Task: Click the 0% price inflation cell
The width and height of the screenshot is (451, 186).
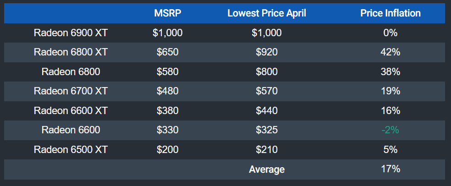Action: (x=390, y=33)
